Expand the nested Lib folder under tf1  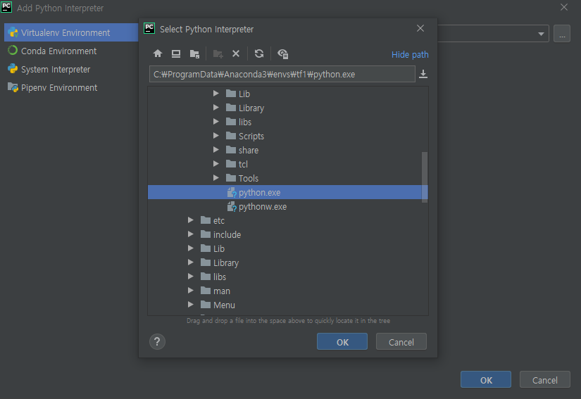pyautogui.click(x=215, y=94)
